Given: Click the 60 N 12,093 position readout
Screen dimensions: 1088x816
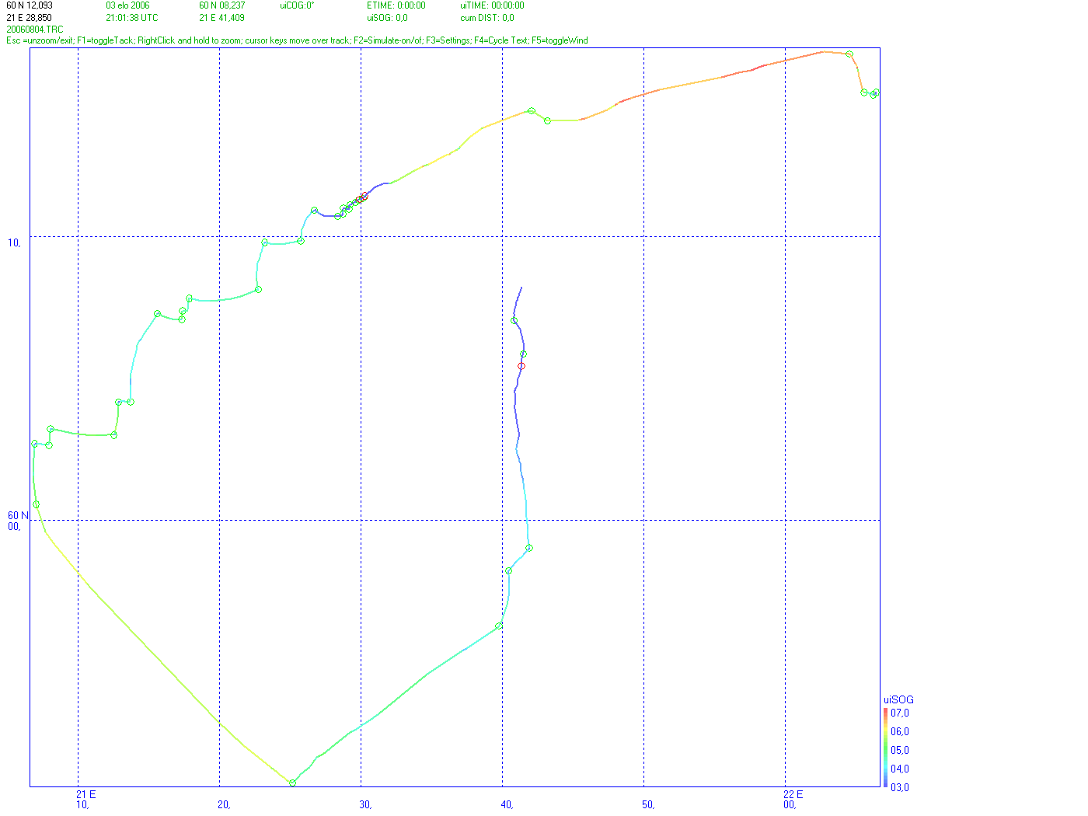Looking at the screenshot, I should tap(30, 5).
